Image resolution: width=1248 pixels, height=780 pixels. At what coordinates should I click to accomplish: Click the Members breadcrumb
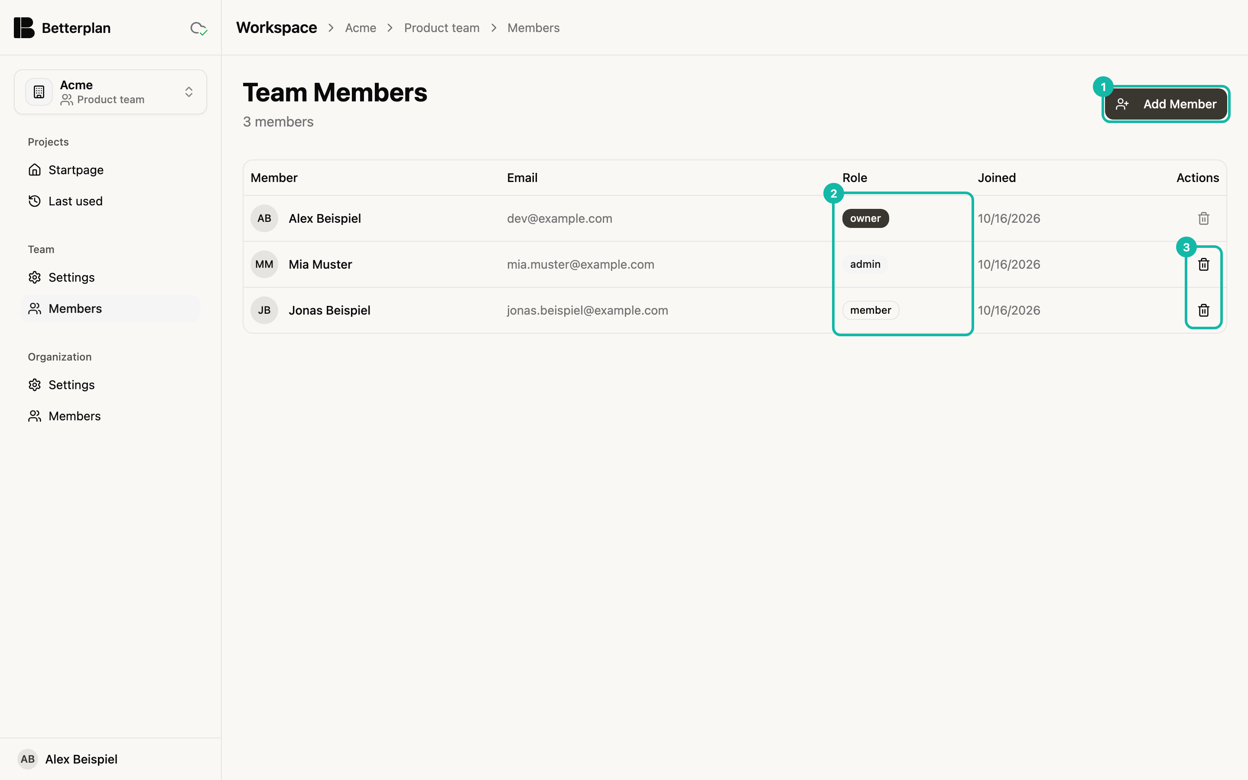(533, 28)
